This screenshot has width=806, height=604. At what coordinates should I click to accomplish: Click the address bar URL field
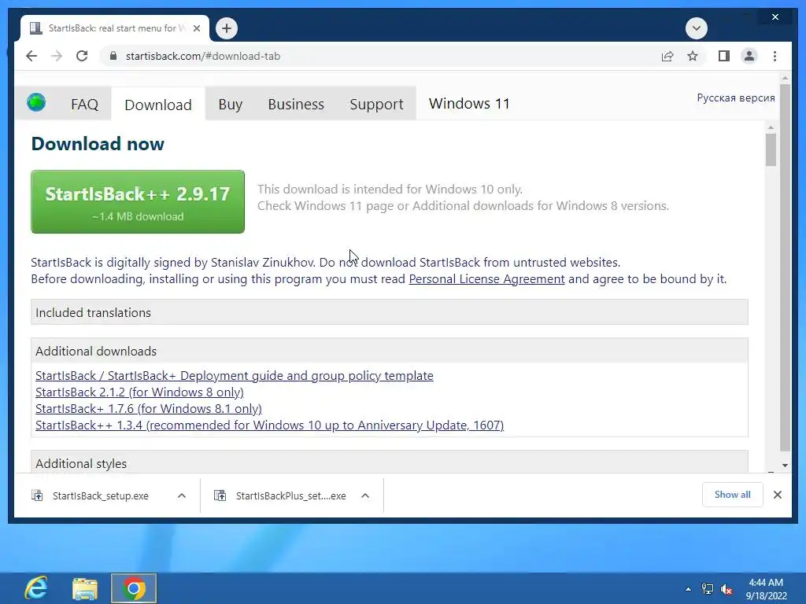[203, 56]
